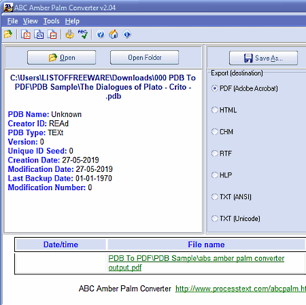Image resolution: width=306 pixels, height=305 pixels.
Task: Click the 'Modification Date: 27-05-2019' line
Action: [x=61, y=169]
